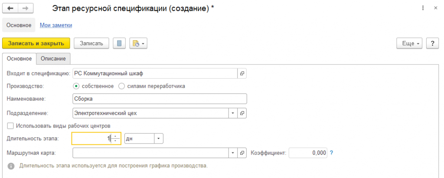This screenshot has height=178, width=444.
Task: Expand the Подразделение dropdown list
Action: 233,113
